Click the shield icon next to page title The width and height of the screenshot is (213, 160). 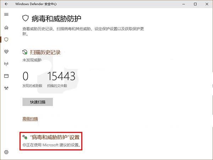point(26,18)
